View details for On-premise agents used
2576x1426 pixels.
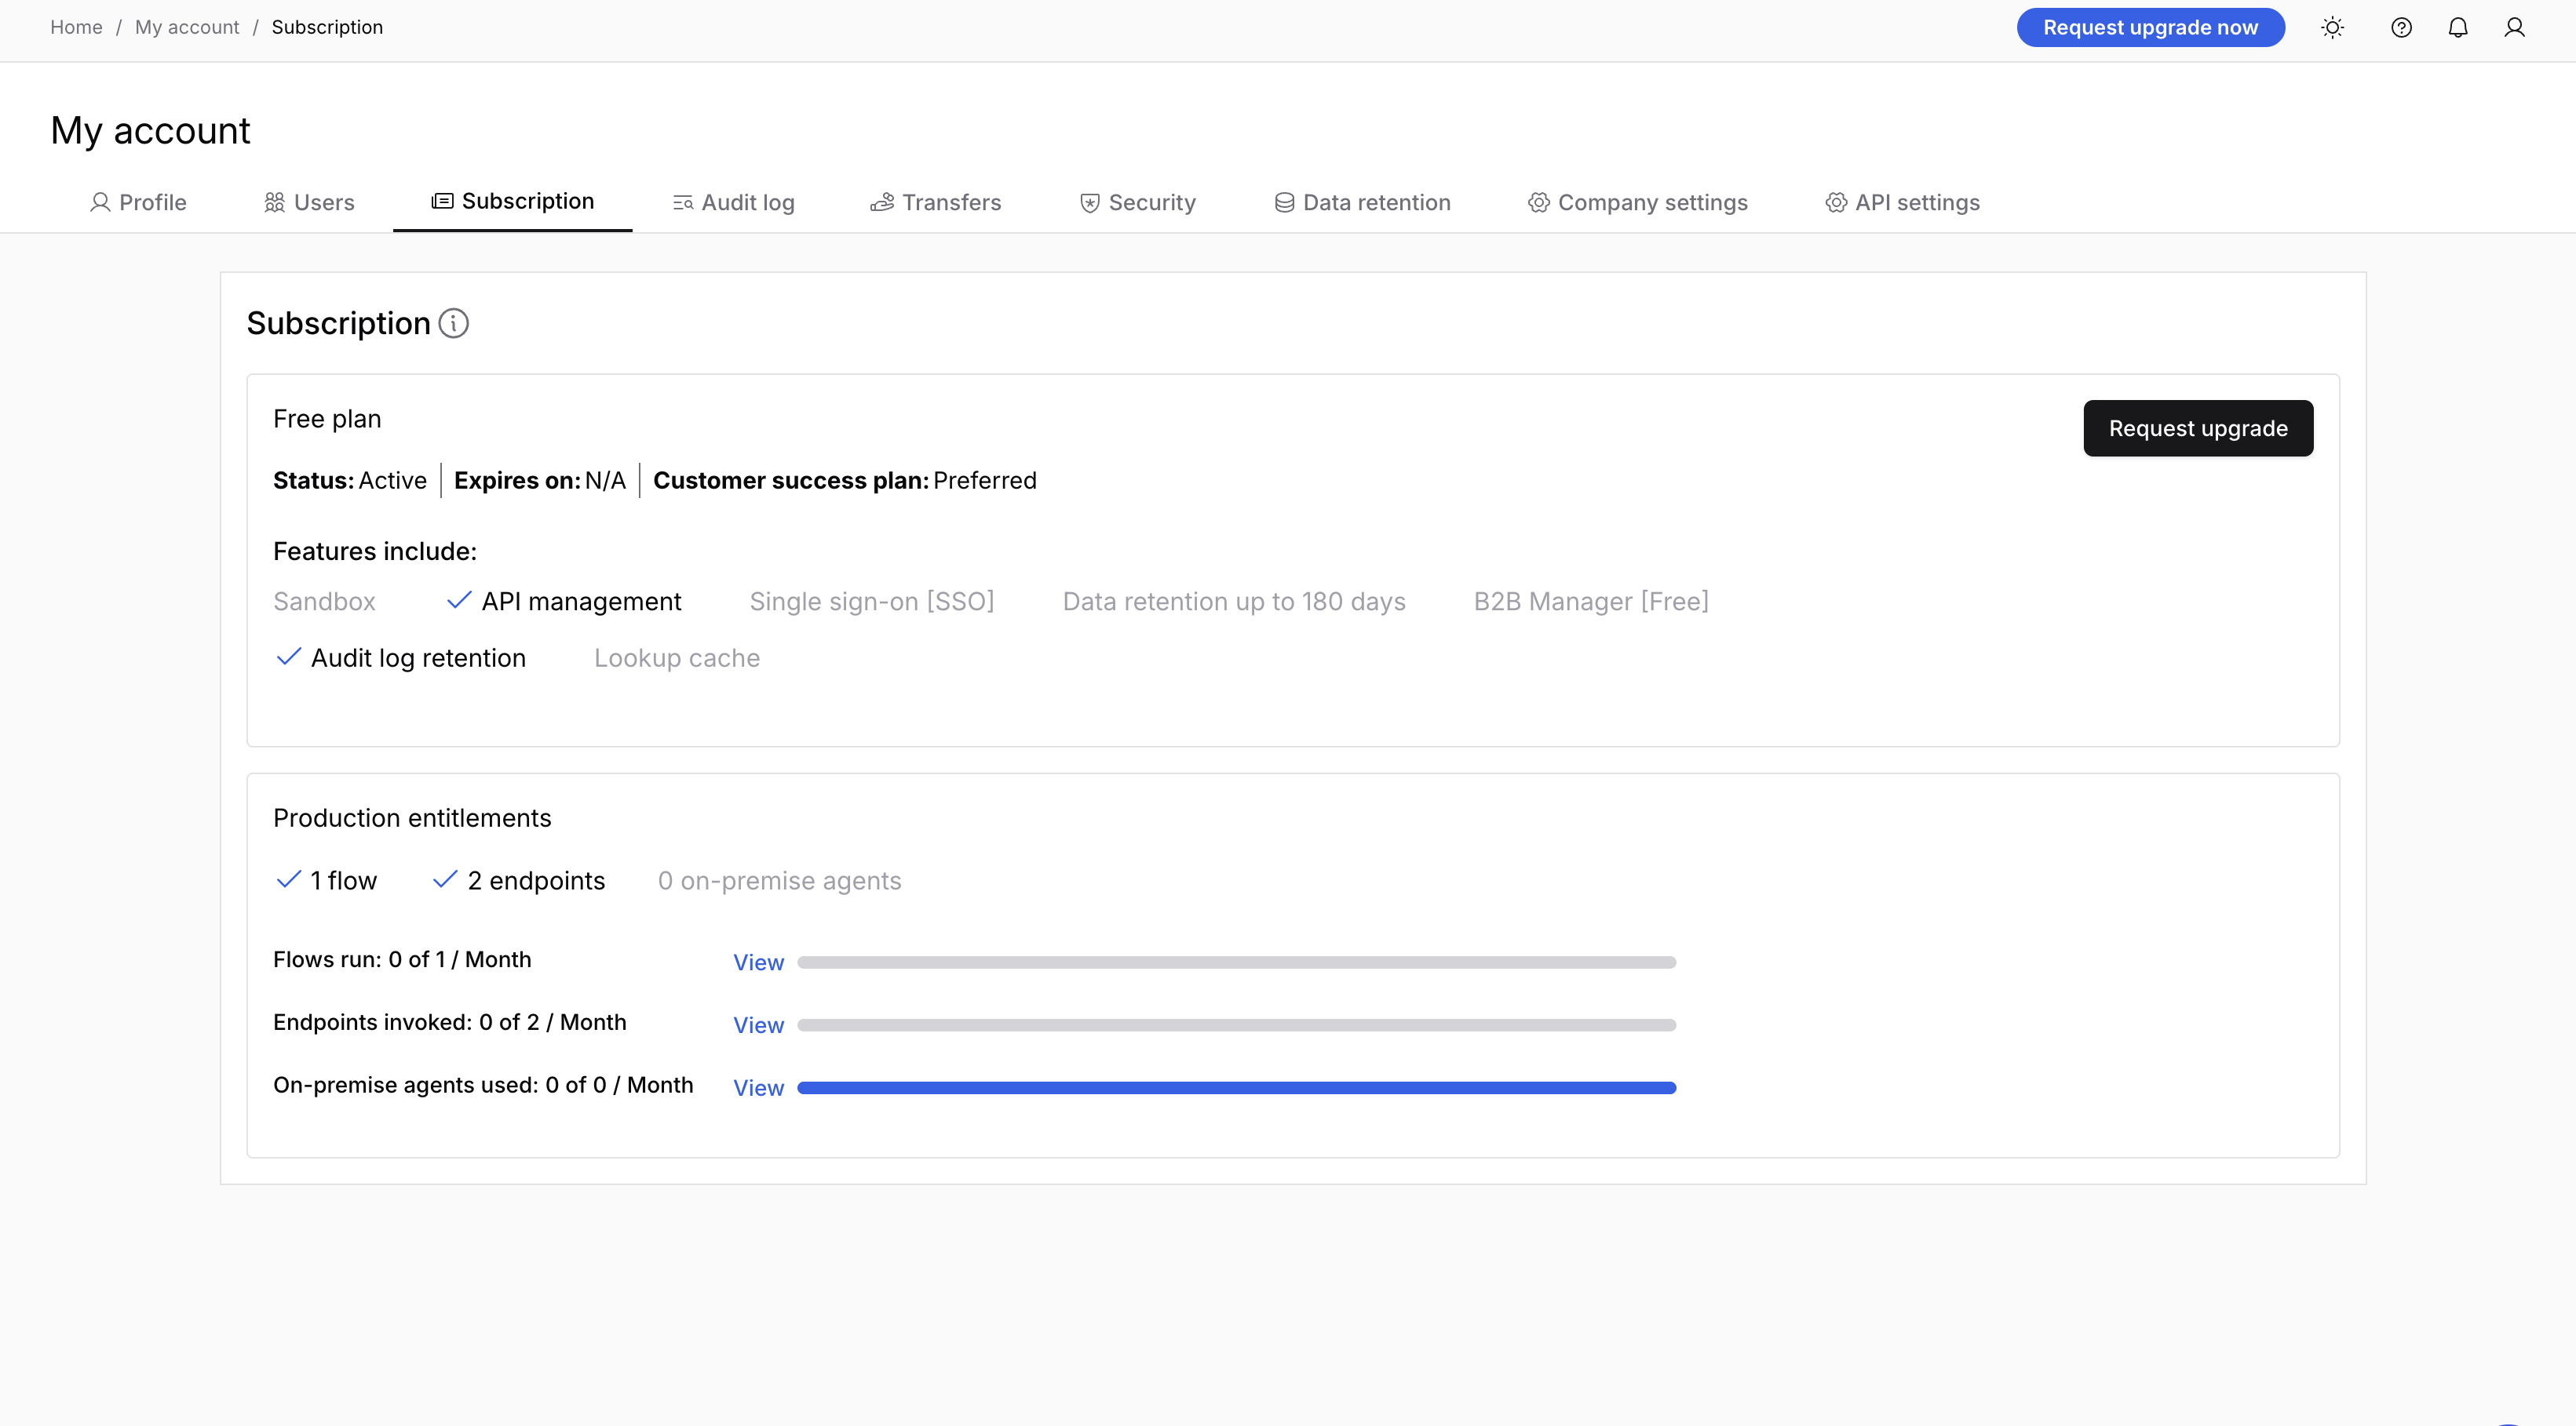pos(758,1088)
